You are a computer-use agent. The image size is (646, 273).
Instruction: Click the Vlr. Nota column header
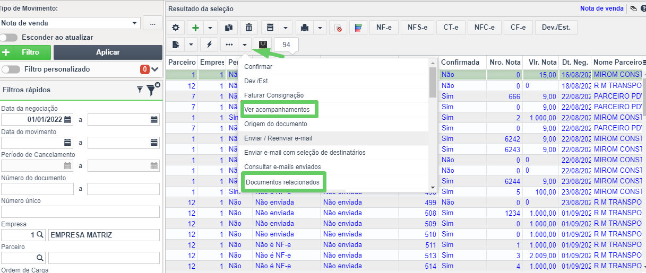click(541, 63)
